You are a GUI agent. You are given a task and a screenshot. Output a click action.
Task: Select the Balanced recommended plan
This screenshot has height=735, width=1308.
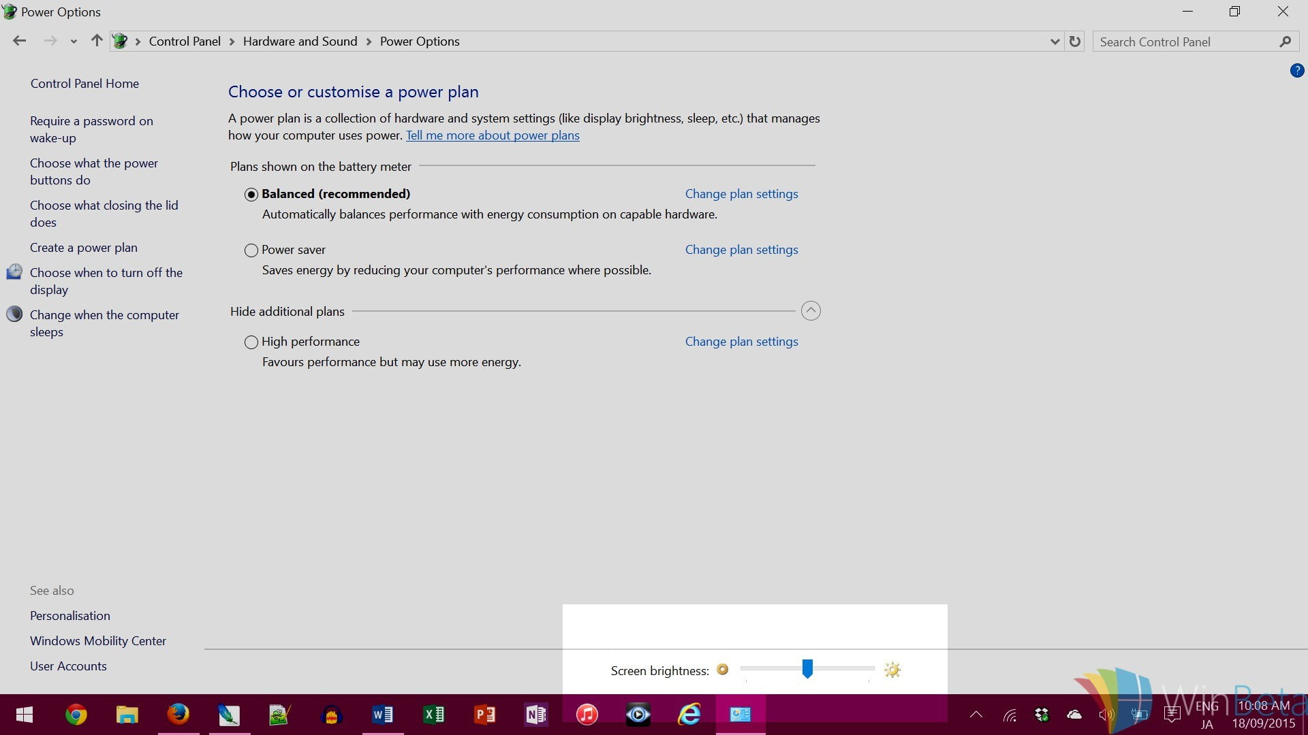click(251, 195)
